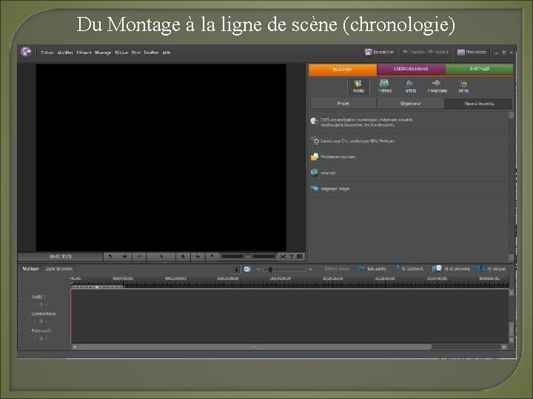Viewport: 533px width, 399px height.
Task: Open the Titre menu
Action: (136, 52)
